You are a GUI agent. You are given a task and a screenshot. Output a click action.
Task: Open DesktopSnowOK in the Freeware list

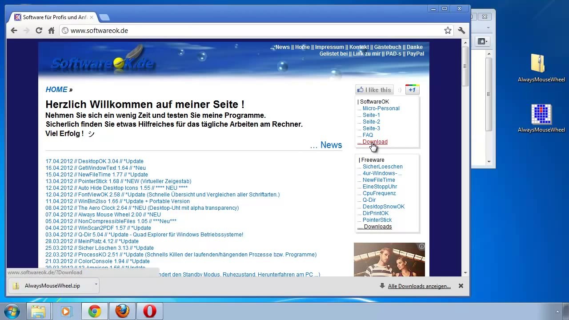click(x=384, y=207)
